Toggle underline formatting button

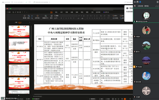coord(66,18)
